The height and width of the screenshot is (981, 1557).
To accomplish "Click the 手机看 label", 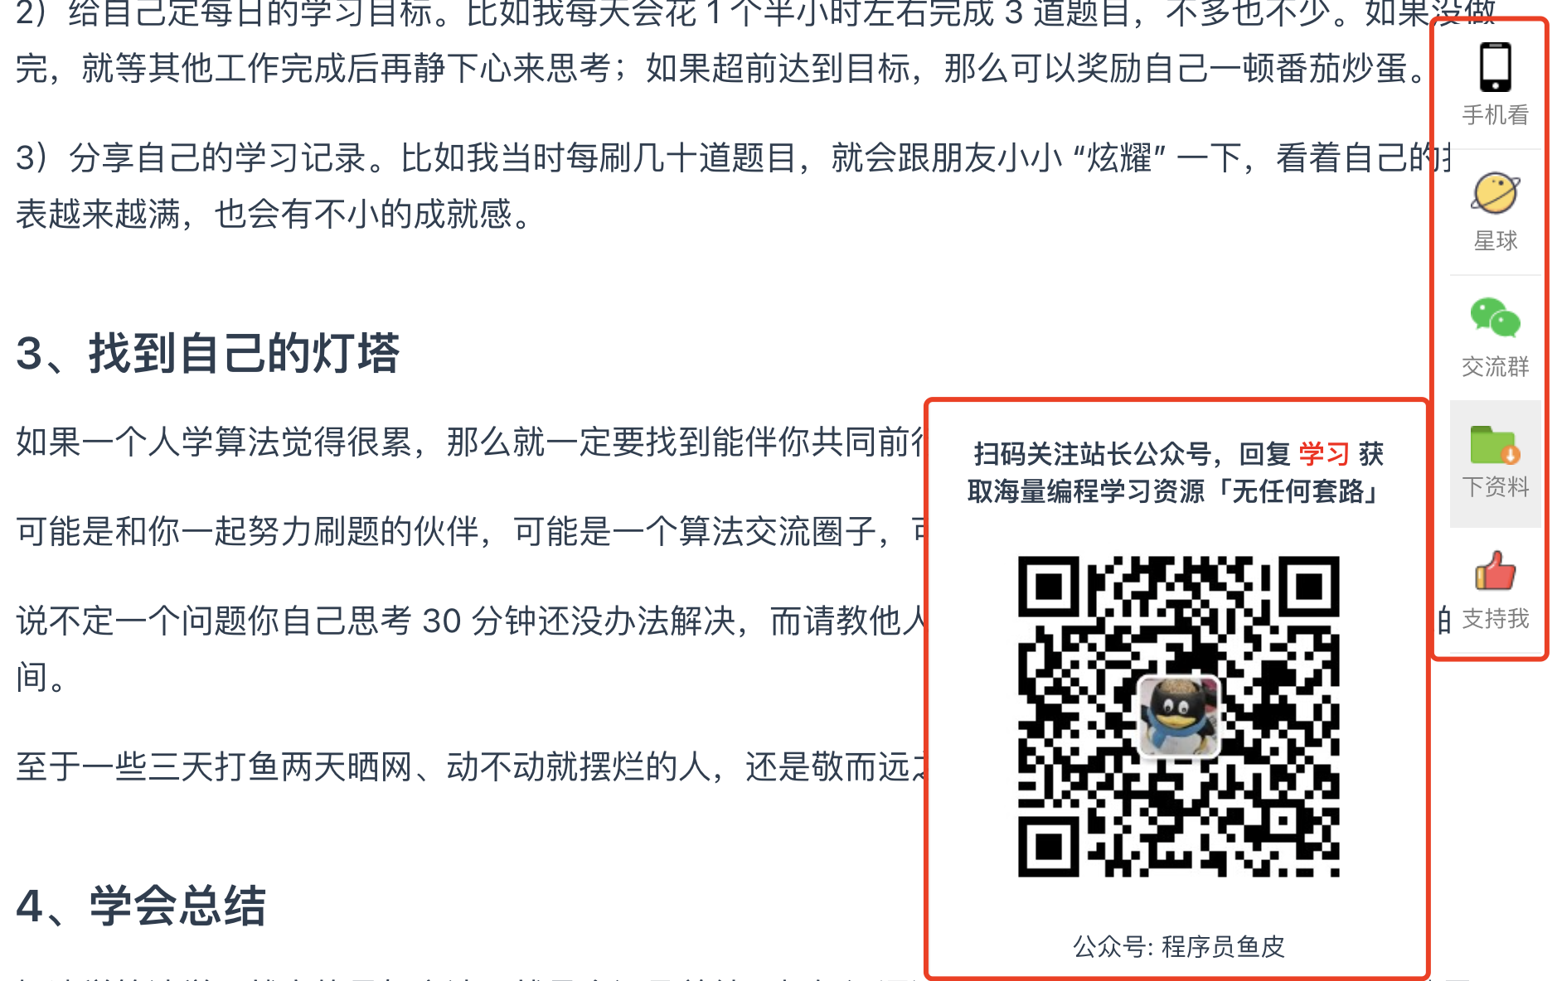I will (1495, 115).
